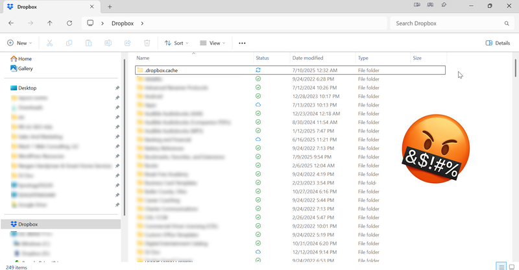Toggle the Details pane button
Viewport: 519px width, 270px height.
pos(498,43)
